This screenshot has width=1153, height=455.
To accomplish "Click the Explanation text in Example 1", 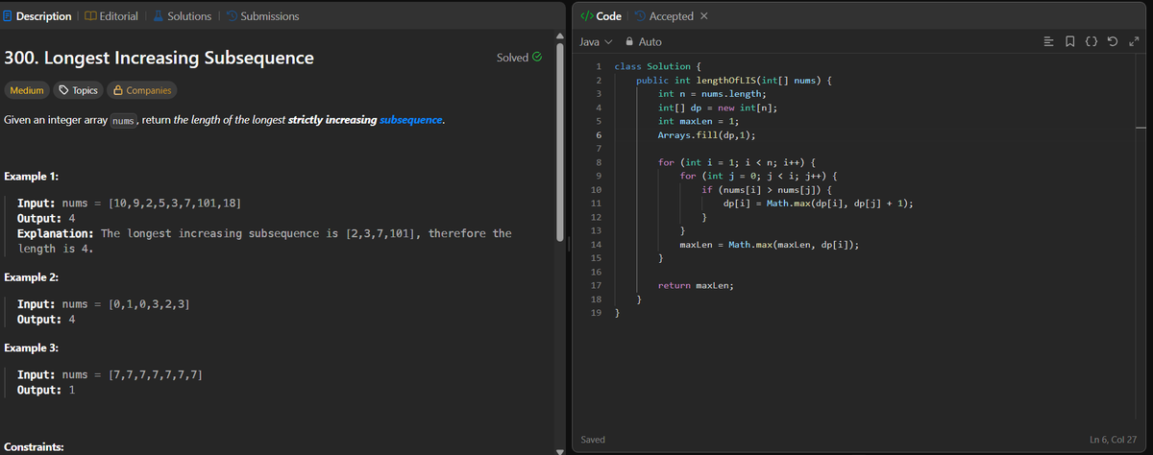I will tap(264, 241).
